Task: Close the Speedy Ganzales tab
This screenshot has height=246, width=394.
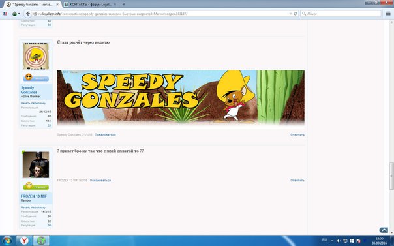Action: [57, 5]
